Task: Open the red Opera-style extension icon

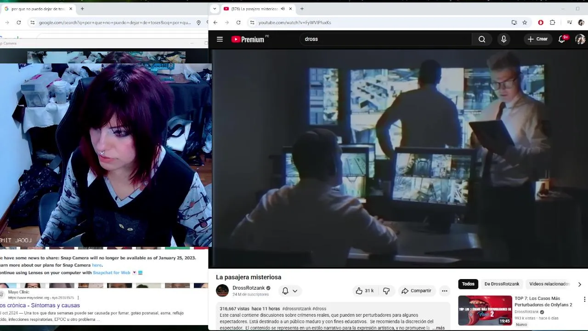Action: 541,23
